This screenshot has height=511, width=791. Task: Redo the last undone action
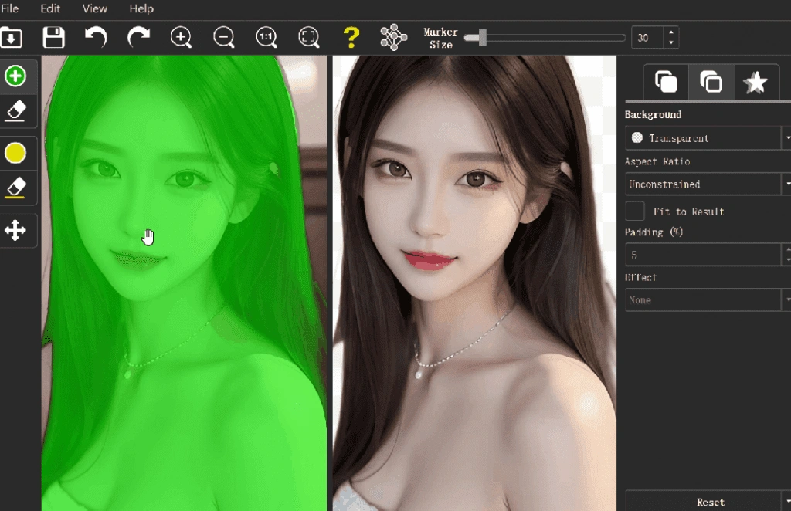[x=138, y=37]
